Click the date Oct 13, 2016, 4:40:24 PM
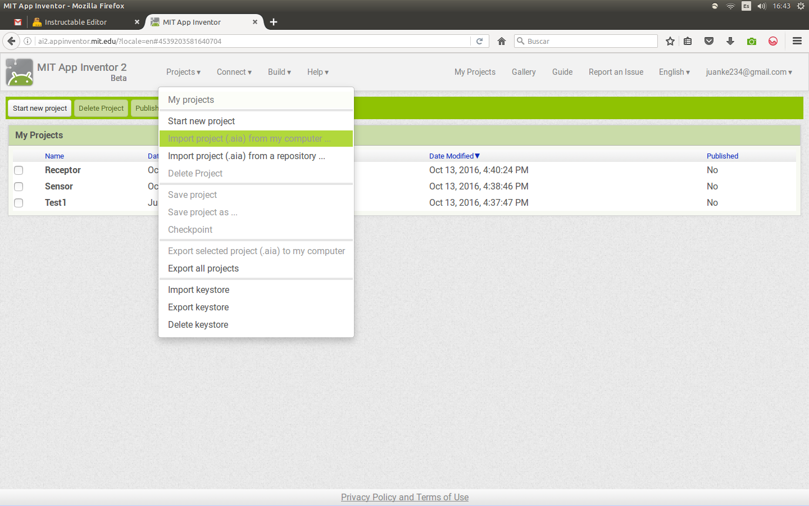Screen dimensions: 809x506 (x=479, y=170)
